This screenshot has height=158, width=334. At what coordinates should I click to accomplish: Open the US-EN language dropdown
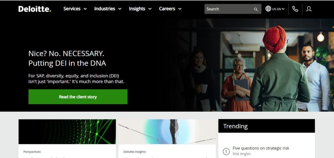tap(278, 9)
